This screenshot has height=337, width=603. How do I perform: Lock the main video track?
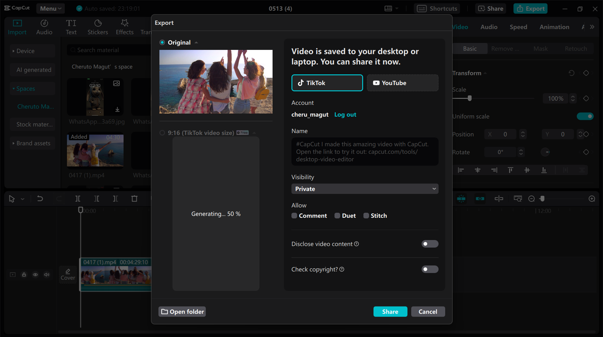(x=24, y=274)
